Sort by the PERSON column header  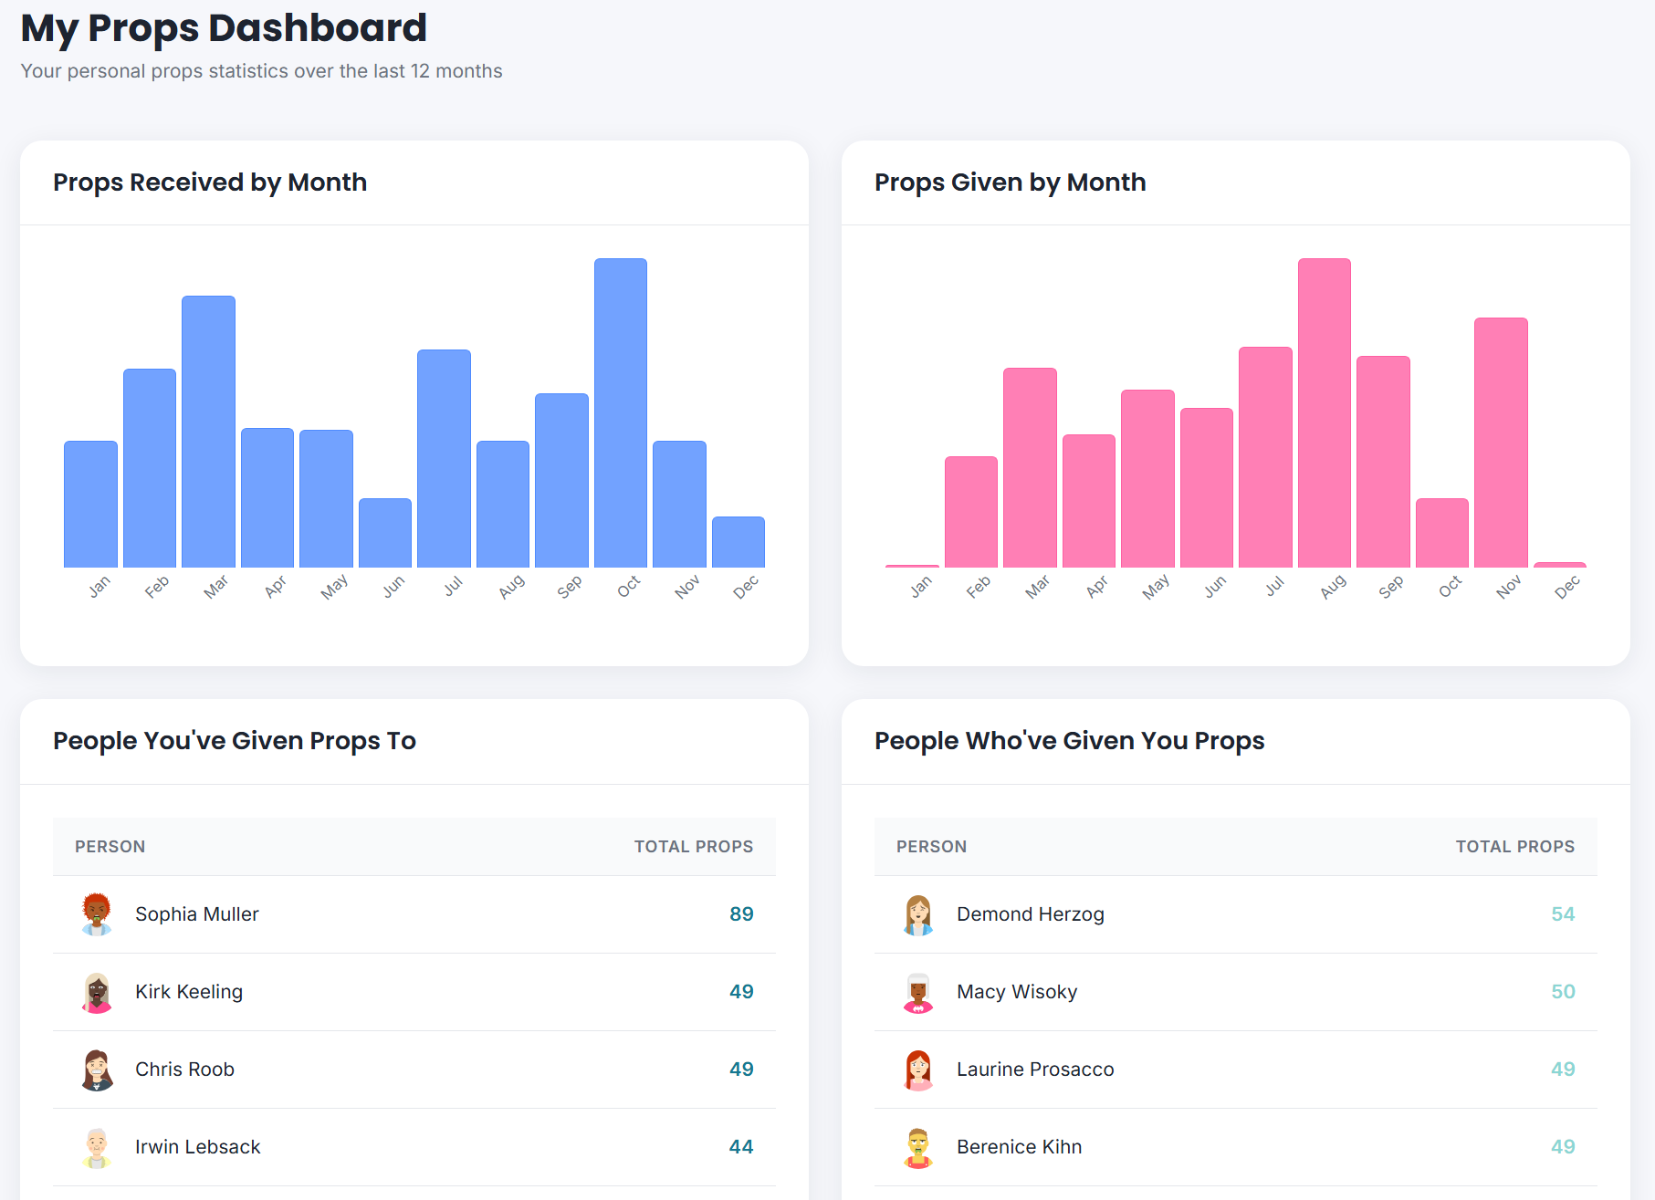pyautogui.click(x=110, y=847)
